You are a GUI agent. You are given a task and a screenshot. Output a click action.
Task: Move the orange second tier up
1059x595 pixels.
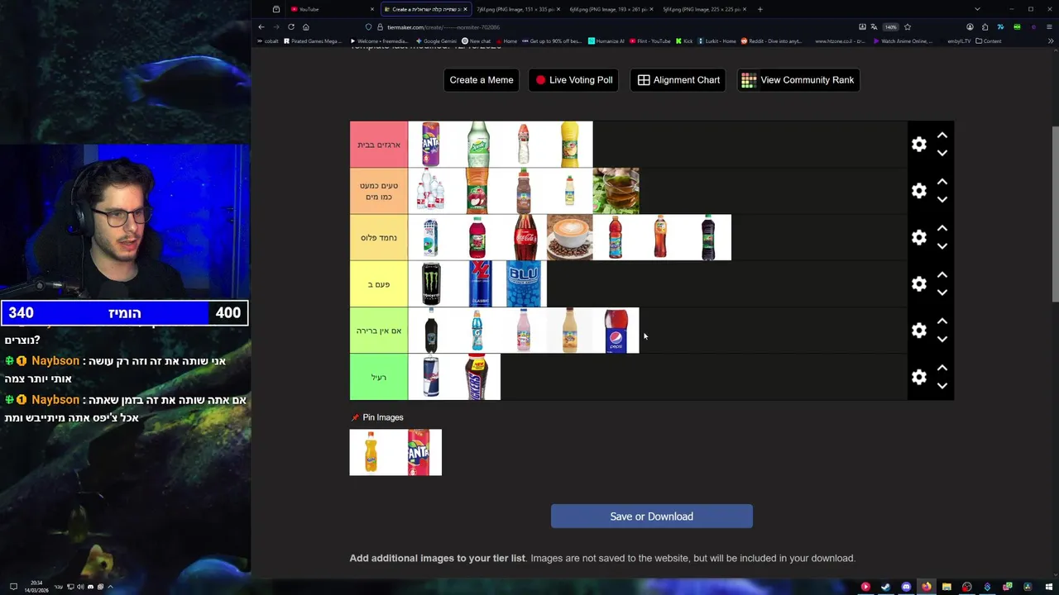[x=942, y=182]
